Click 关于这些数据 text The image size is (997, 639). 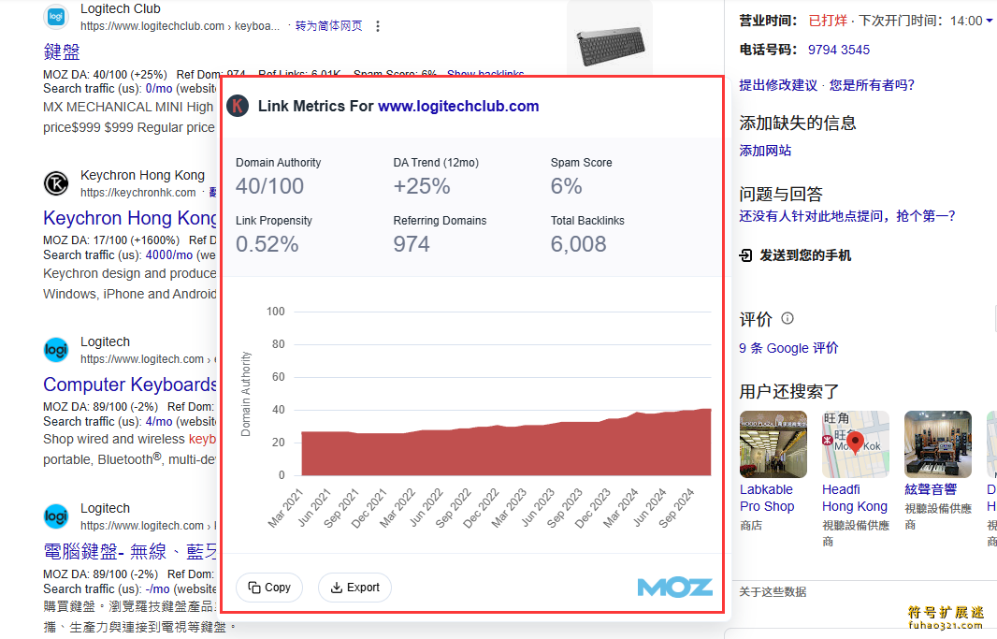click(x=773, y=592)
